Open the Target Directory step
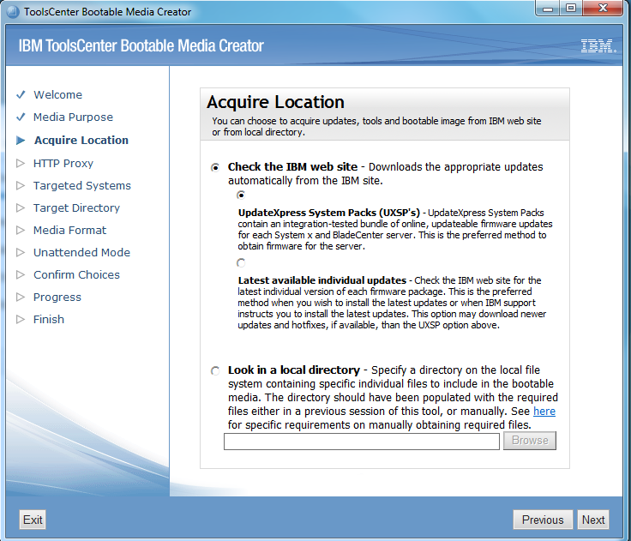631x541 pixels. [76, 207]
